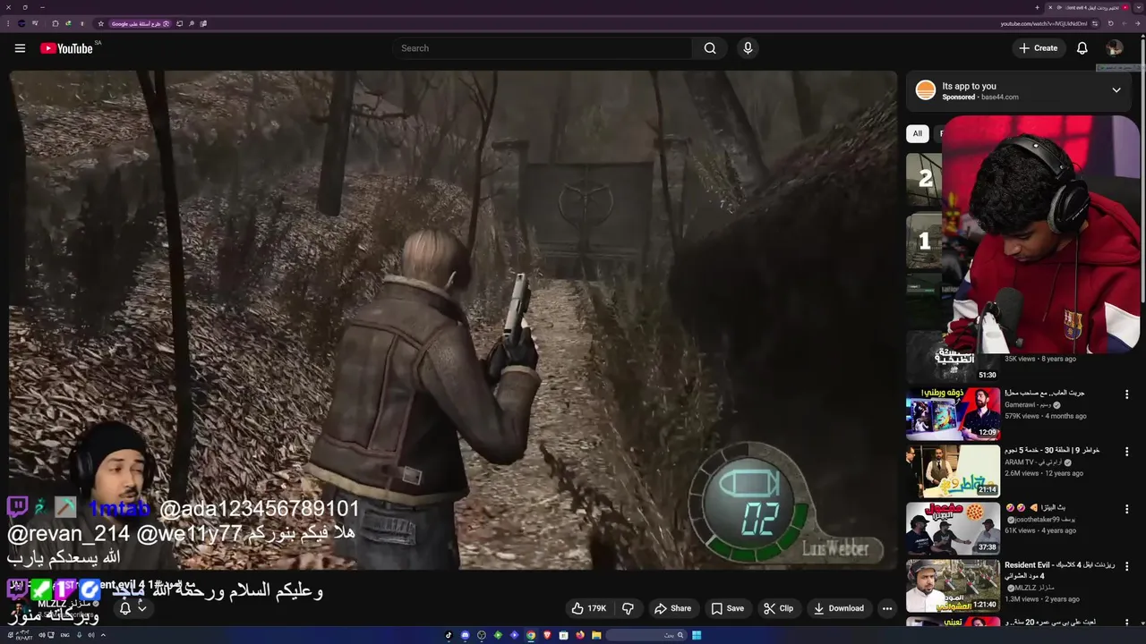This screenshot has width=1146, height=644.
Task: Click the main video player frame
Action: (453, 320)
